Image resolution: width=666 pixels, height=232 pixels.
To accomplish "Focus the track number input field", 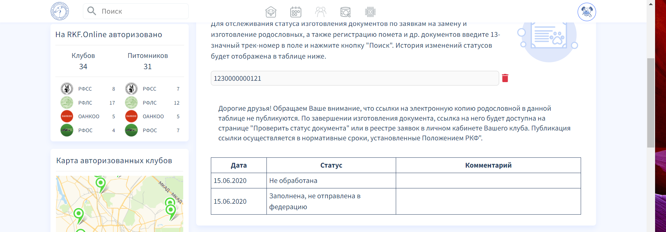I will tap(354, 78).
